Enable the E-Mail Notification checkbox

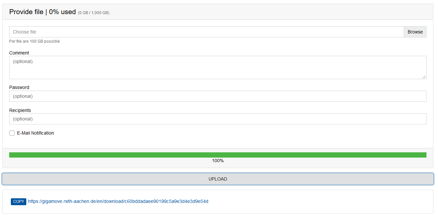tap(12, 133)
